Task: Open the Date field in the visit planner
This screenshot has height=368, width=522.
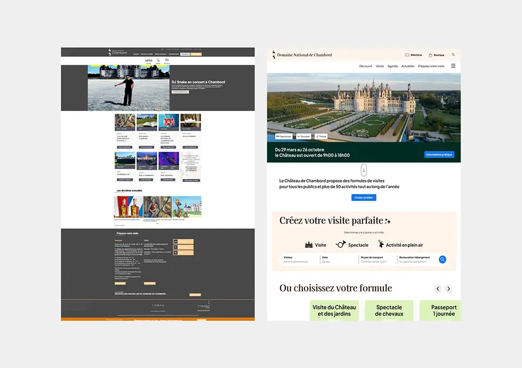Action: tap(338, 260)
